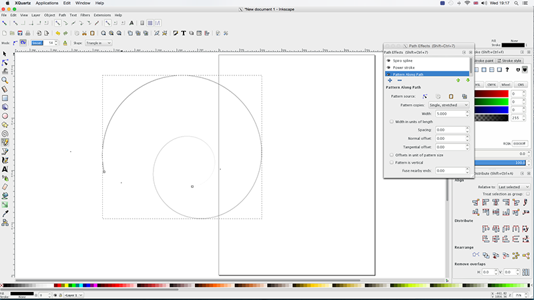Click the Print document icon
This screenshot has width=534, height=300.
click(28, 33)
